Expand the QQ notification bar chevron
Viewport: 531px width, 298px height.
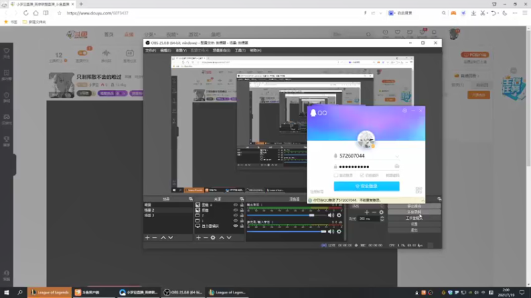coord(422,200)
